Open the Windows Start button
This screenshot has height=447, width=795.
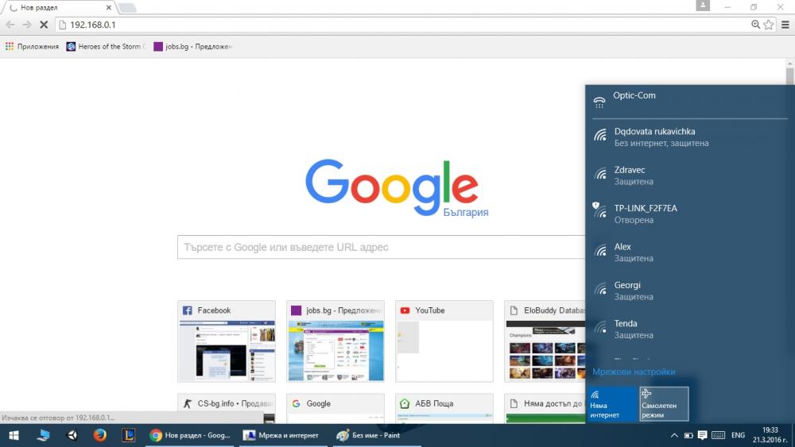[x=14, y=435]
